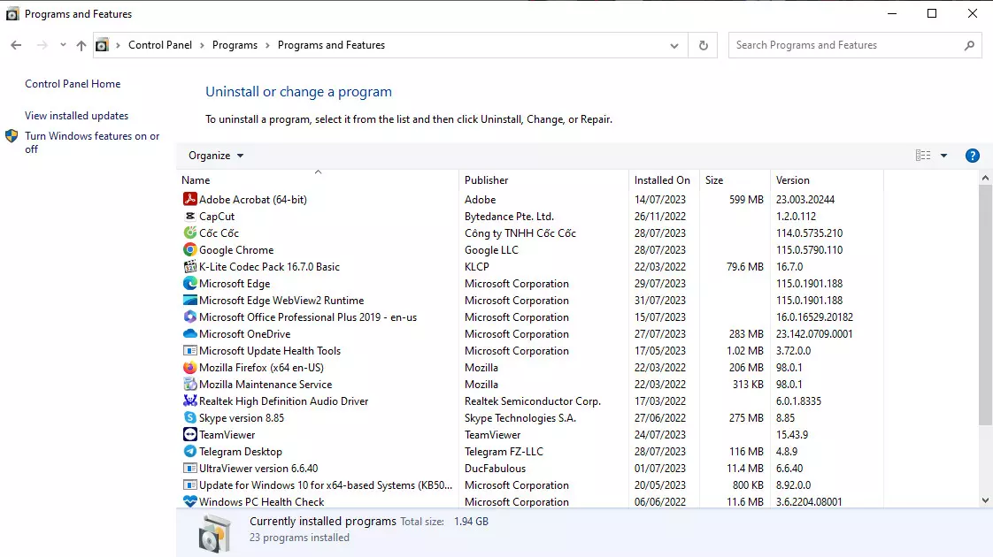
Task: Open View installed updates link
Action: click(77, 116)
